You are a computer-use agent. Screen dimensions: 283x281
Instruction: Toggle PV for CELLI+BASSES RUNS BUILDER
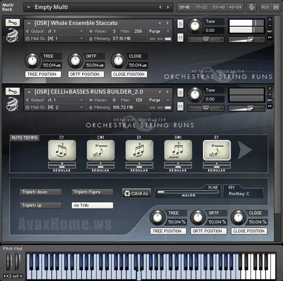tap(270, 106)
